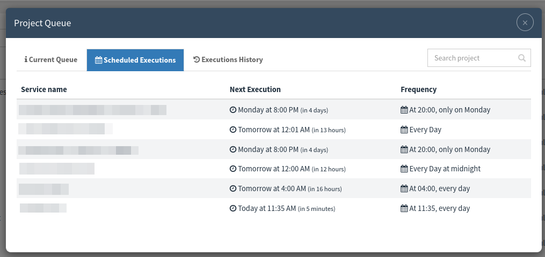Click blurred service name in 12:01 AM row
Image resolution: width=545 pixels, height=257 pixels.
click(x=66, y=129)
